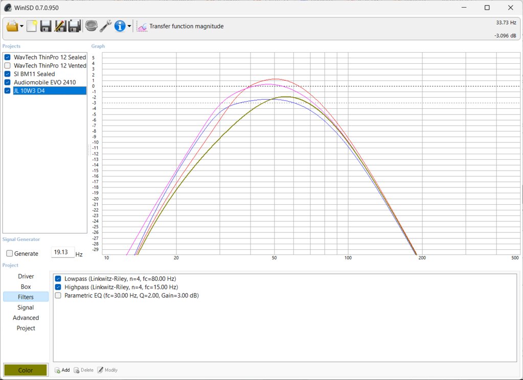Click the blue info icon

pos(120,26)
